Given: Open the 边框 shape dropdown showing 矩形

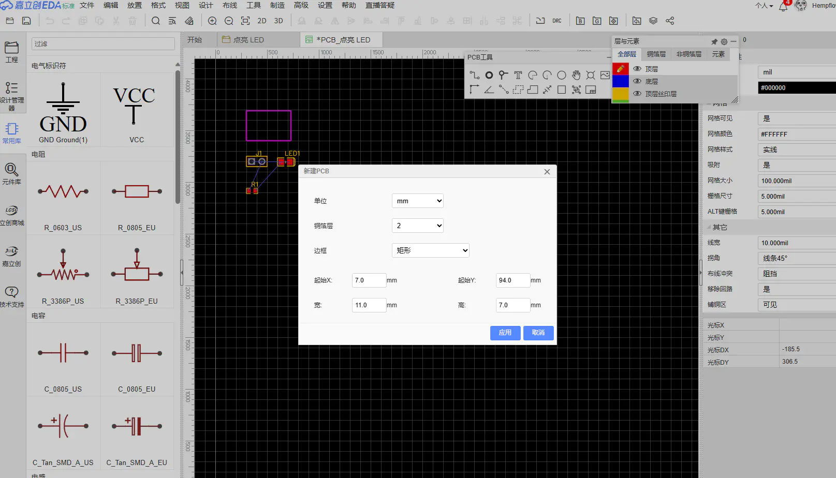Looking at the screenshot, I should click(x=431, y=250).
